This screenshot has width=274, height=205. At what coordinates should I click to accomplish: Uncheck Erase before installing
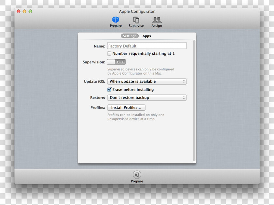pyautogui.click(x=109, y=89)
